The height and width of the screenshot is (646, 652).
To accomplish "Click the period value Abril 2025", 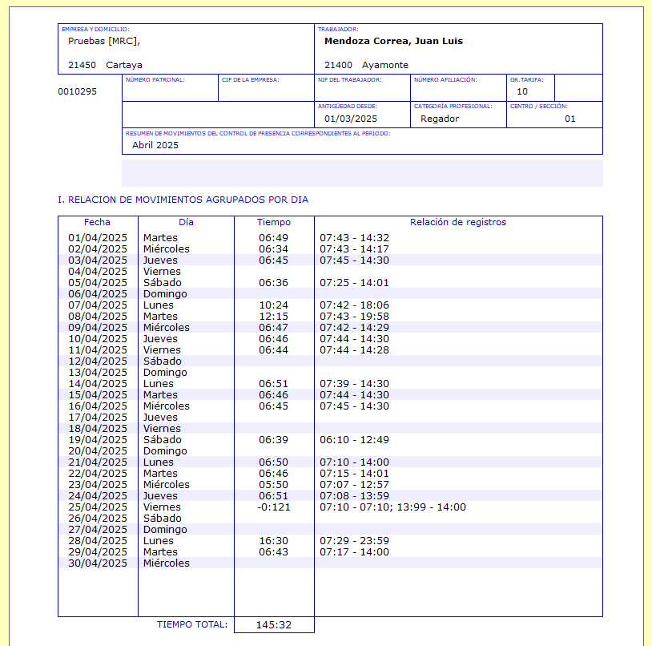I will (x=155, y=145).
